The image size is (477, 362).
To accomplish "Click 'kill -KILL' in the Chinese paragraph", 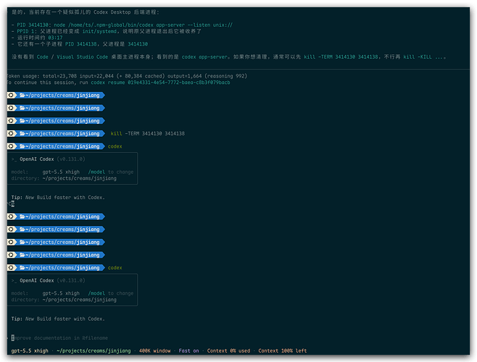I will 418,57.
